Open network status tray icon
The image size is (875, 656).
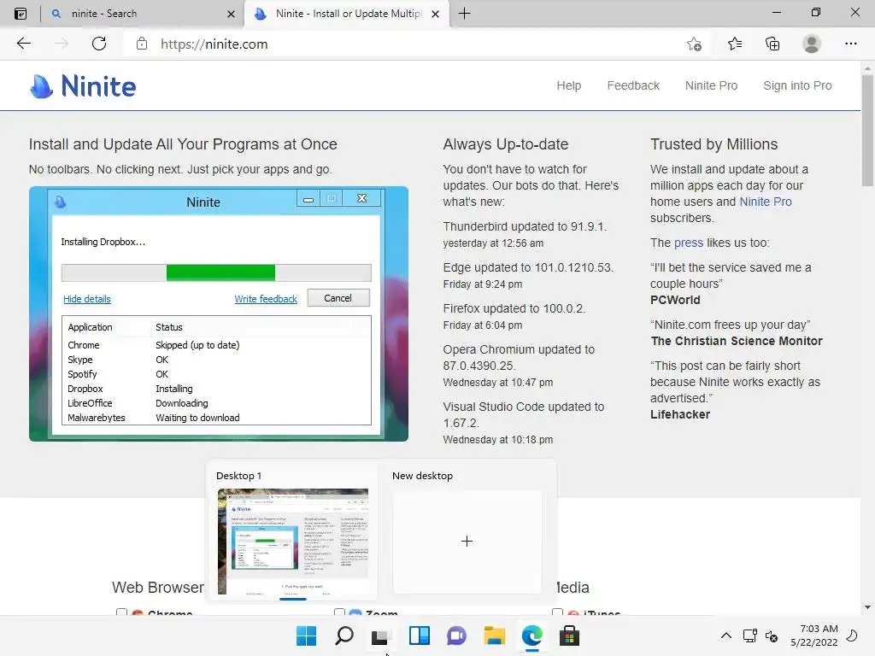(750, 635)
